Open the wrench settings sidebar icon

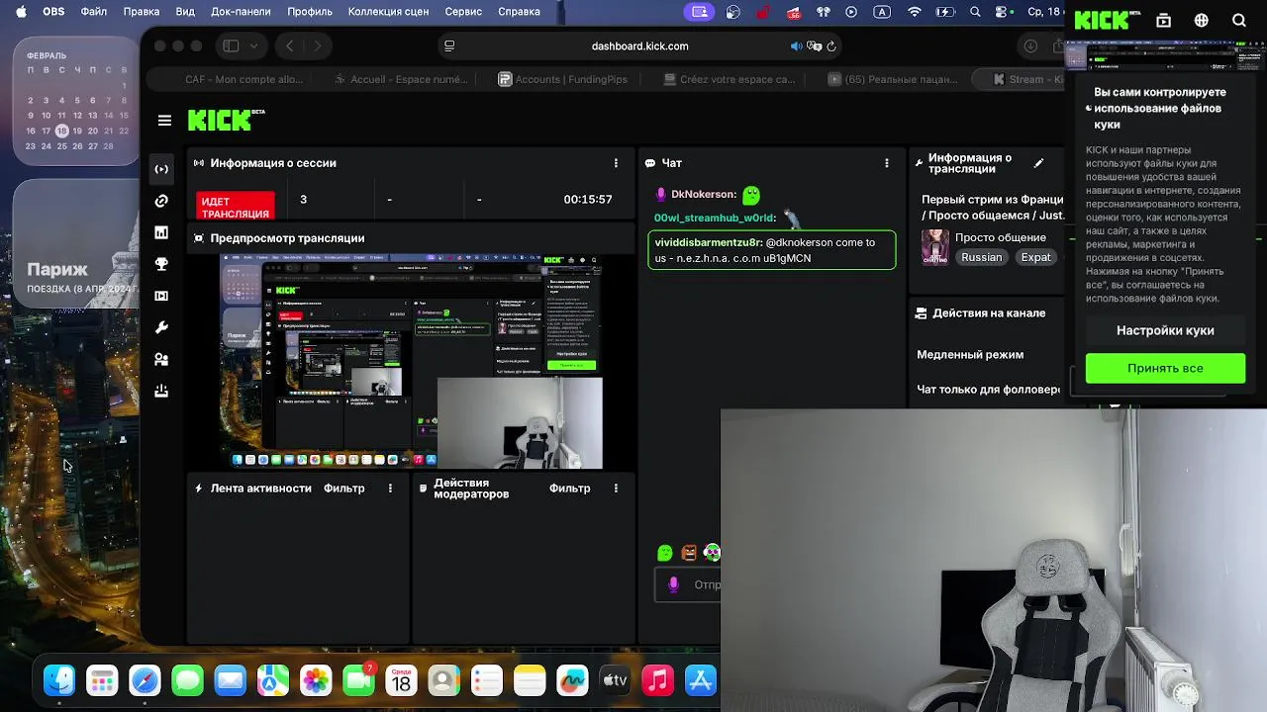tap(161, 327)
